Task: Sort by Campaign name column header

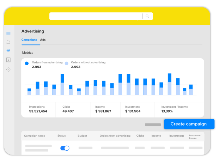Action: [35, 136]
